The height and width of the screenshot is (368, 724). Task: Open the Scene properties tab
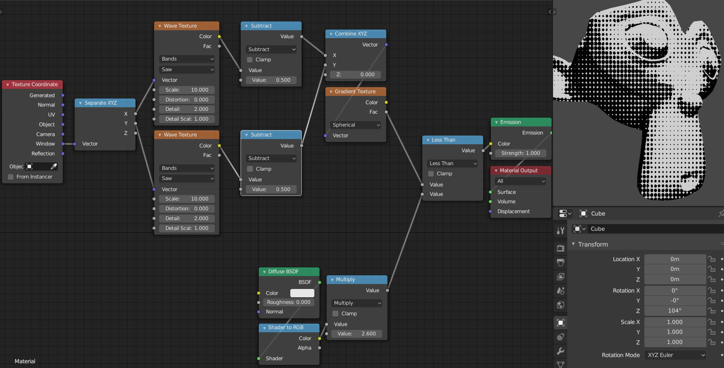tap(561, 291)
